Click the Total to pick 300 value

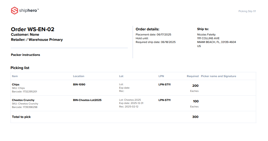pyautogui.click(x=195, y=117)
